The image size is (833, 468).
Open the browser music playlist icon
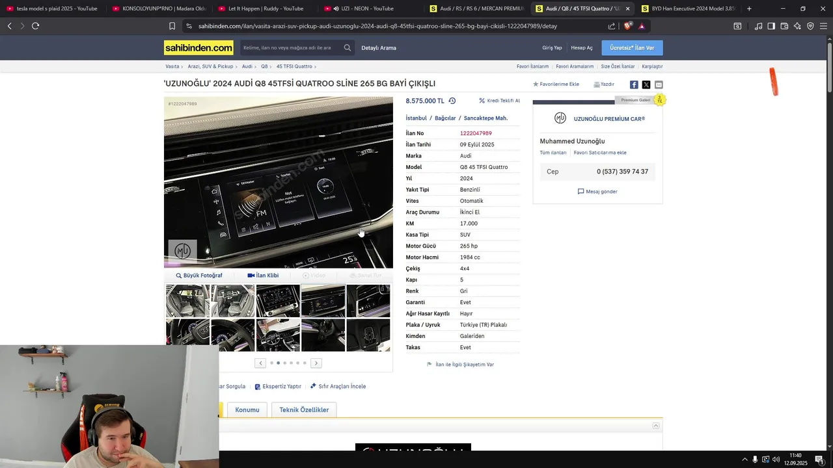(758, 26)
